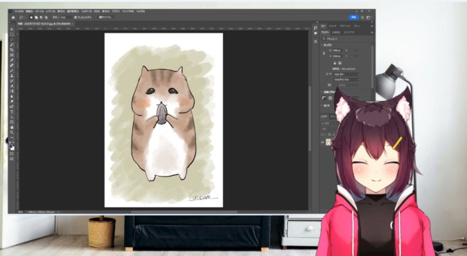Viewport: 467px width, 256px height.
Task: Click the blue Share button
Action: tap(353, 17)
